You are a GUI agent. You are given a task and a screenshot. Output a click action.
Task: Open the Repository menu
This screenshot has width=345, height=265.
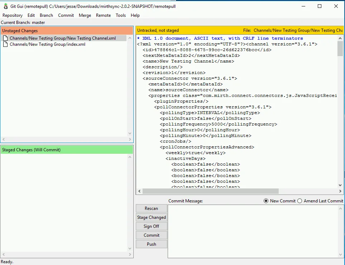[13, 15]
